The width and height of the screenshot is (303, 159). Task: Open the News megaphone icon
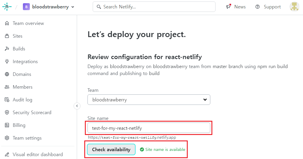click(229, 7)
